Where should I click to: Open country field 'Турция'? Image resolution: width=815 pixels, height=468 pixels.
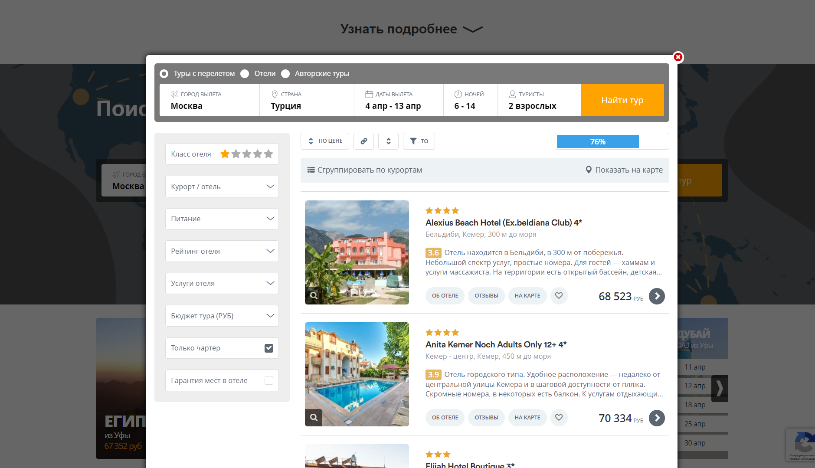tap(307, 100)
